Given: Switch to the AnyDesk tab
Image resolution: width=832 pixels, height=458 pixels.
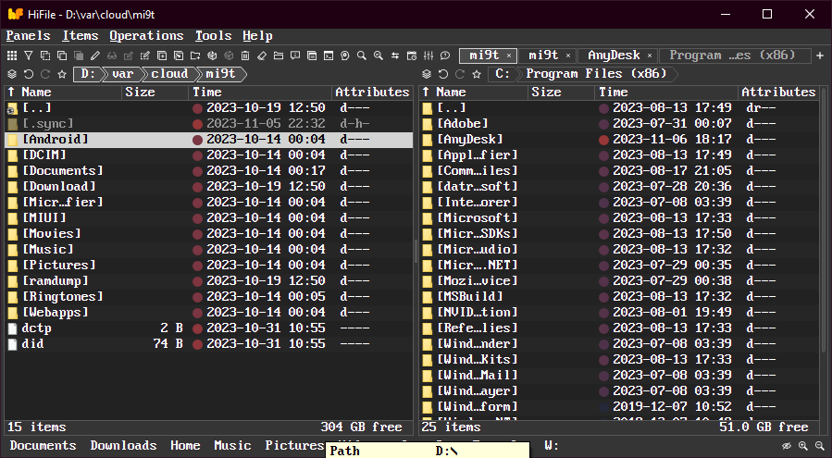Looking at the screenshot, I should coord(613,56).
